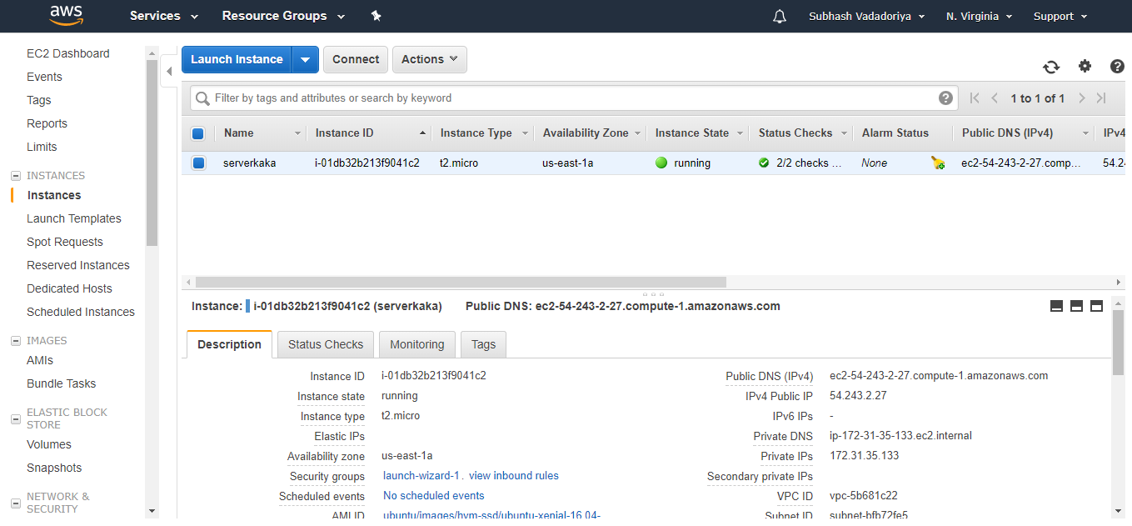This screenshot has height=526, width=1132.
Task: Collapse the INSTANCES sidebar section
Action: (15, 176)
